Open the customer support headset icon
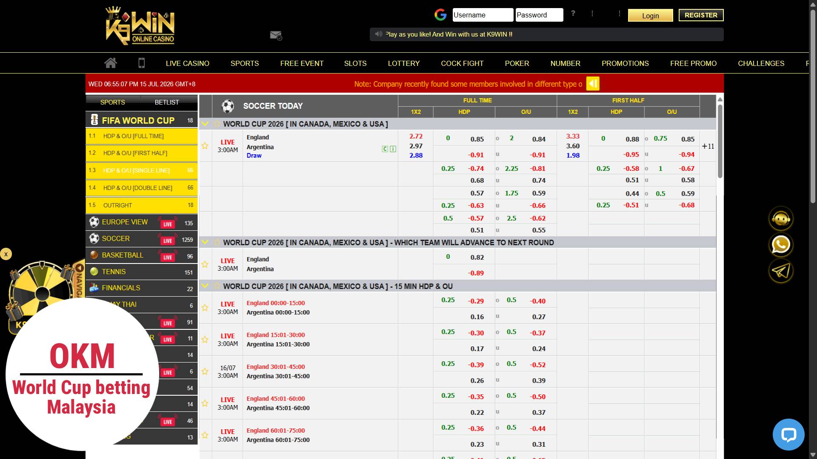The height and width of the screenshot is (459, 817). pos(781,218)
